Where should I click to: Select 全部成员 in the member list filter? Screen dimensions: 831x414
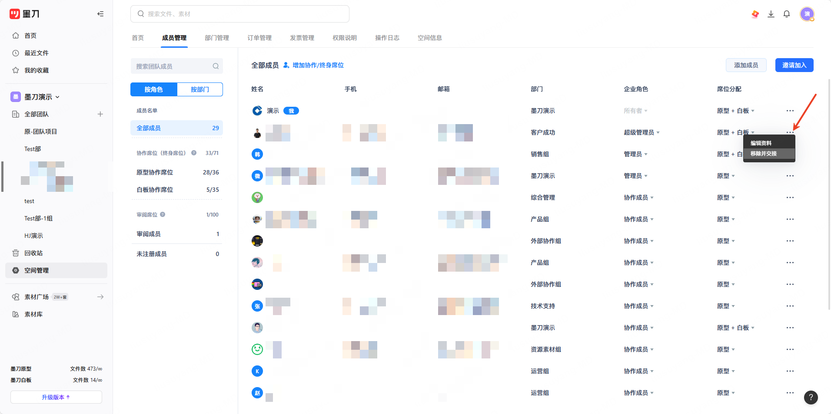pos(176,128)
